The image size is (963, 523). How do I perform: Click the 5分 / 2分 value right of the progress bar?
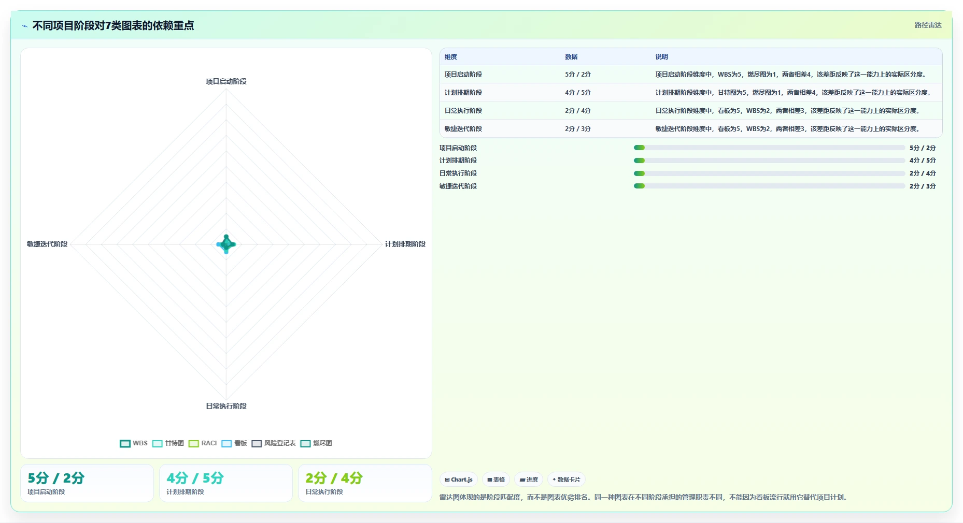point(923,148)
